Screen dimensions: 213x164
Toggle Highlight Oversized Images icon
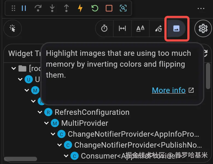[176, 28]
